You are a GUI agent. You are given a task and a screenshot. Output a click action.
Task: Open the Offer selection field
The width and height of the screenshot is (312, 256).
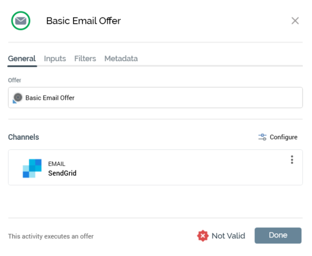pos(155,98)
